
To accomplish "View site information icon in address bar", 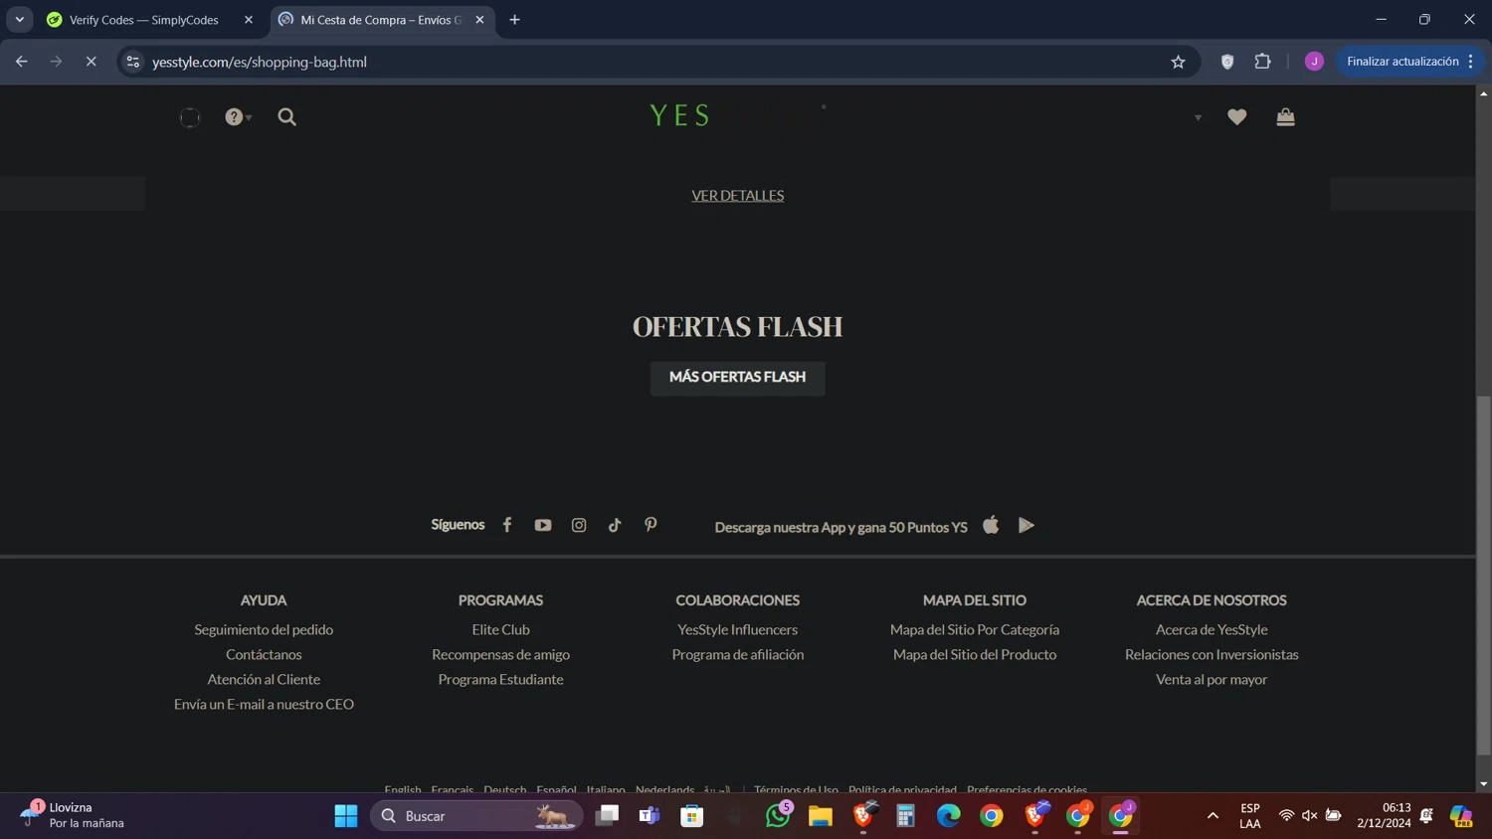I will point(133,62).
